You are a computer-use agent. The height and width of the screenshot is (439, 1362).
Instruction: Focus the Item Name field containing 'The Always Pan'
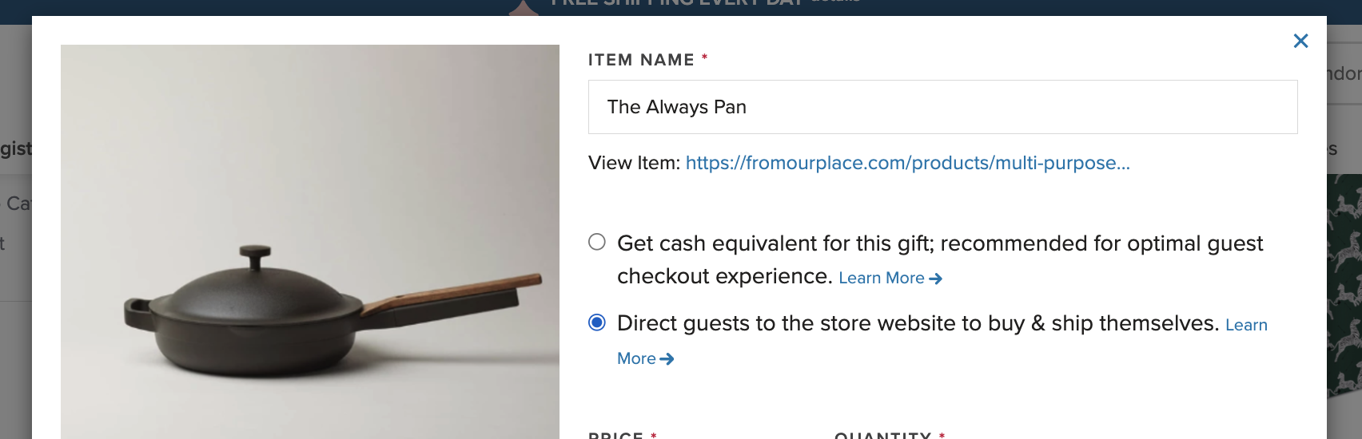[x=942, y=107]
